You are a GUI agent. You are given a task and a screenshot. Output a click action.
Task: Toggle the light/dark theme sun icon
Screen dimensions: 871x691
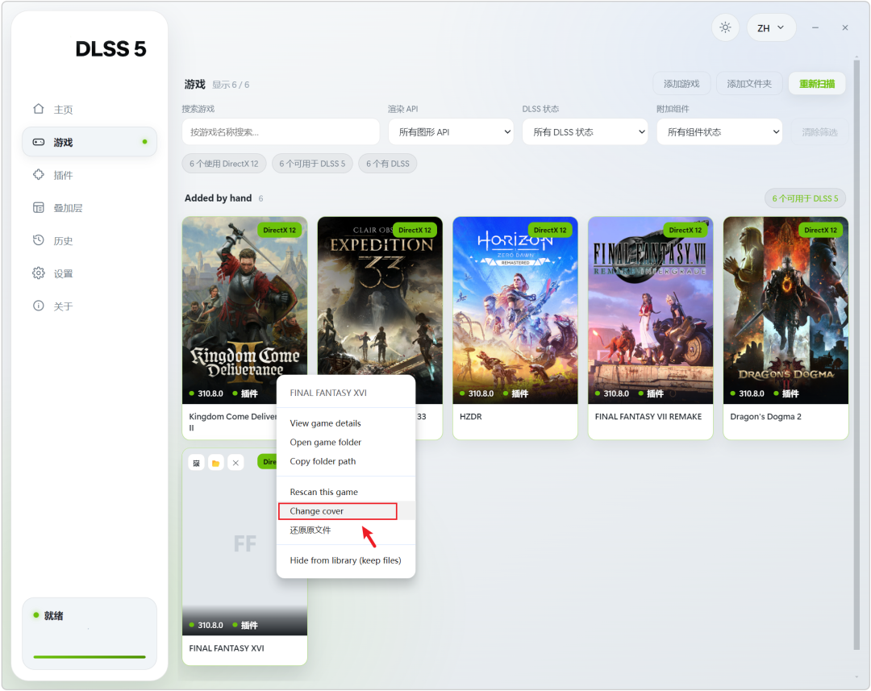tap(725, 27)
